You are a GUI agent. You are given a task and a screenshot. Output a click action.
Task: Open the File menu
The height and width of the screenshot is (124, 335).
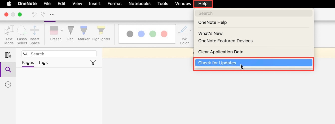[47, 3]
